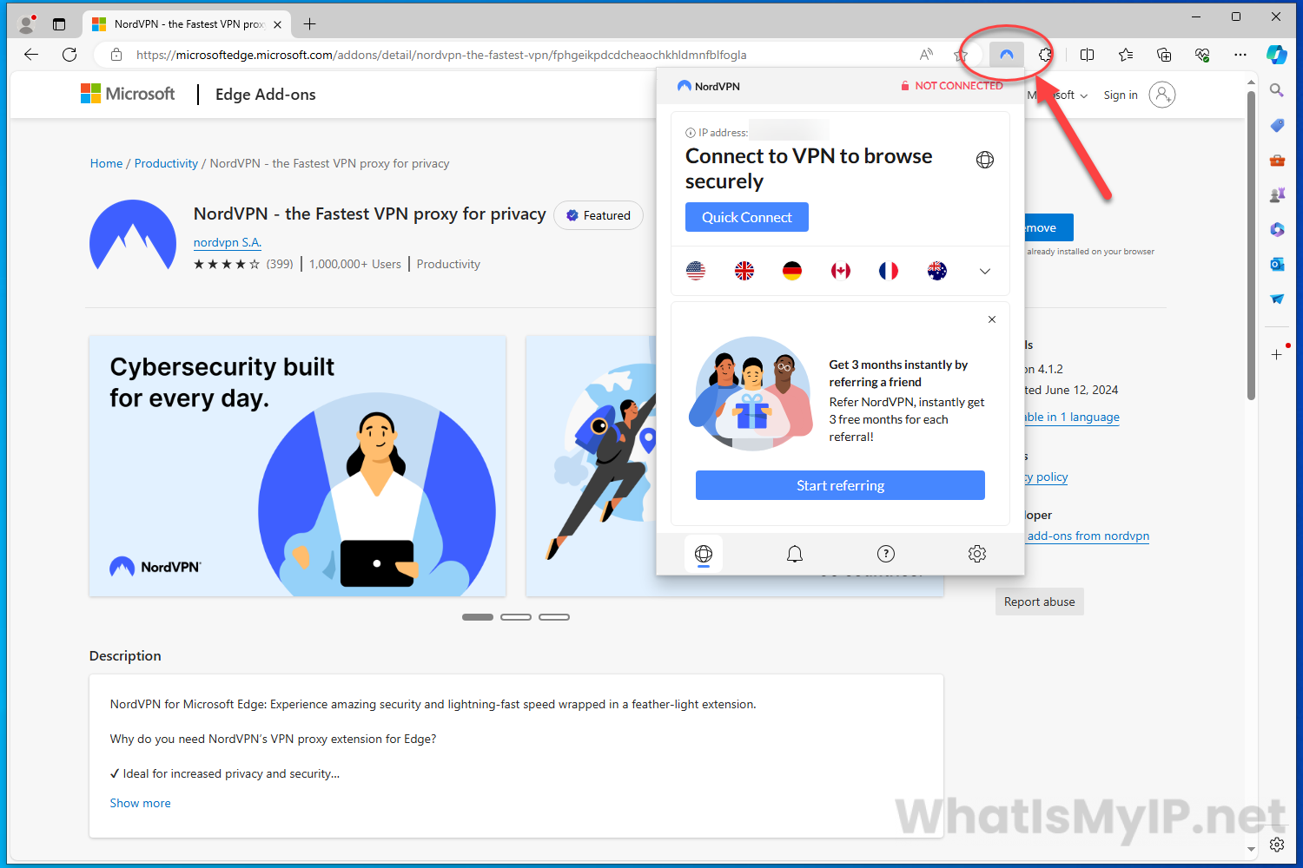1303x868 pixels.
Task: Click the Featured badge
Action: (599, 215)
